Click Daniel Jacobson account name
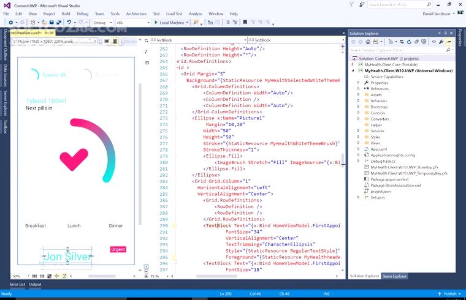Image resolution: width=466 pixels, height=300 pixels. point(437,13)
